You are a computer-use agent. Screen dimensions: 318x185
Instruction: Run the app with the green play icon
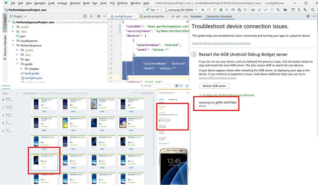(203, 10)
